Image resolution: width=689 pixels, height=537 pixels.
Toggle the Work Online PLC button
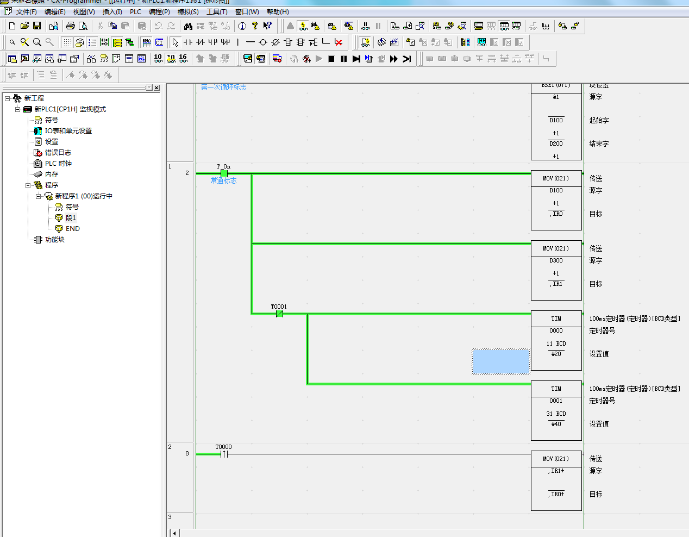click(290, 26)
